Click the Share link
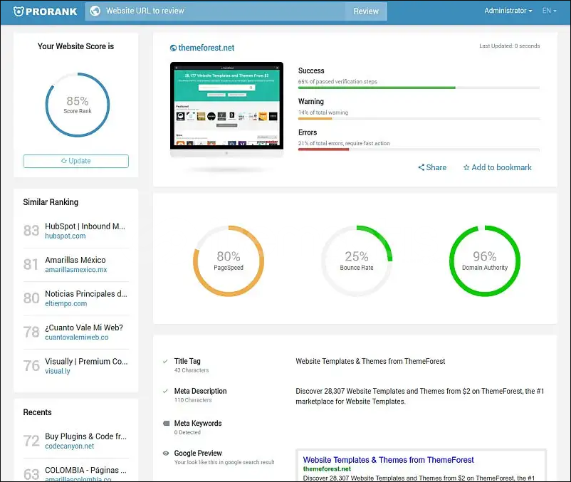Viewport: 571px width, 482px height. [432, 167]
